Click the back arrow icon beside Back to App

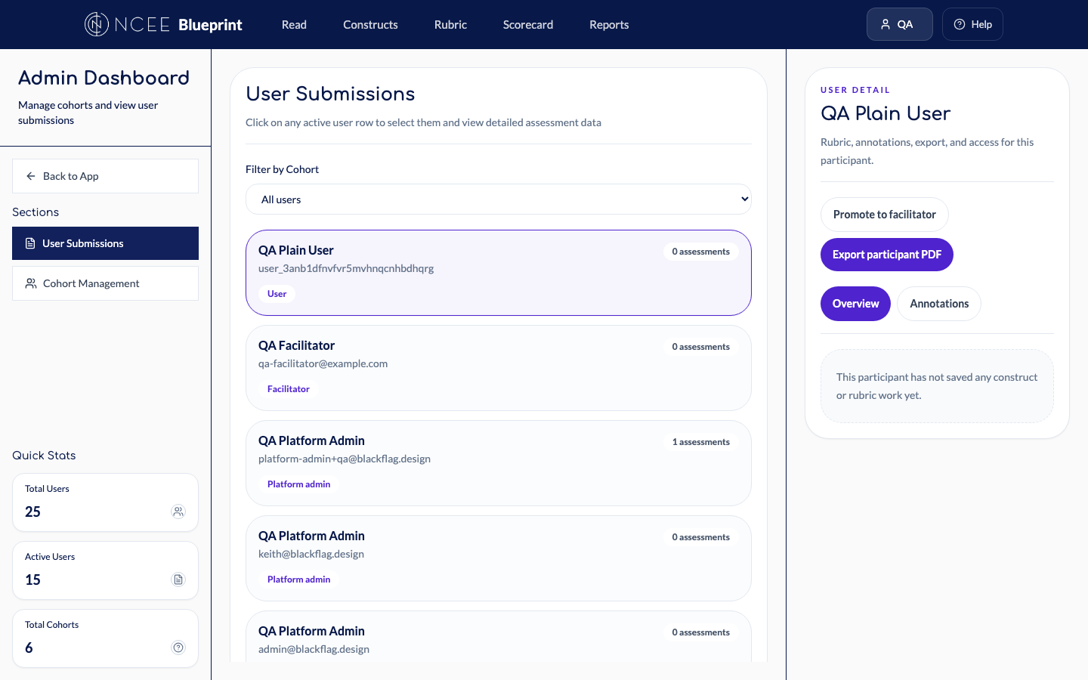tap(31, 176)
